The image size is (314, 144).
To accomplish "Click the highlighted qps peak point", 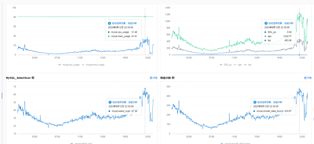I will point(299,13).
